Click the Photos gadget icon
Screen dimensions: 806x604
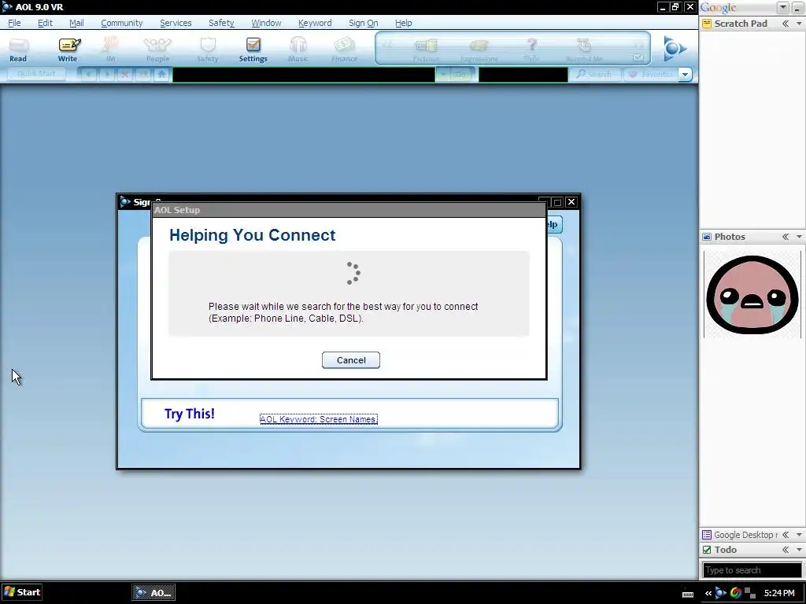[707, 237]
